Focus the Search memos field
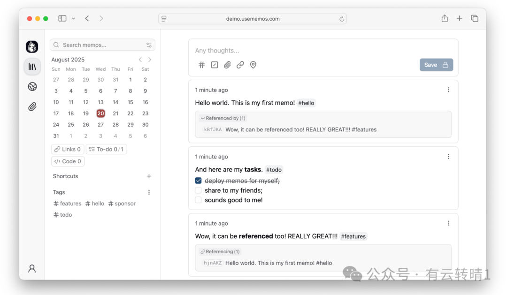507x295 pixels. 102,45
